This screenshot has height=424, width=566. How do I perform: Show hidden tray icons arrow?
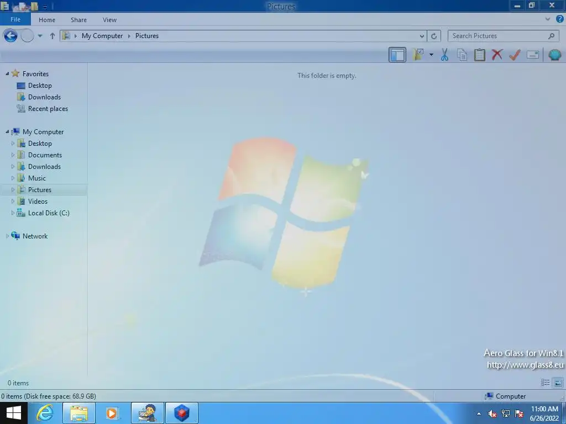[479, 414]
